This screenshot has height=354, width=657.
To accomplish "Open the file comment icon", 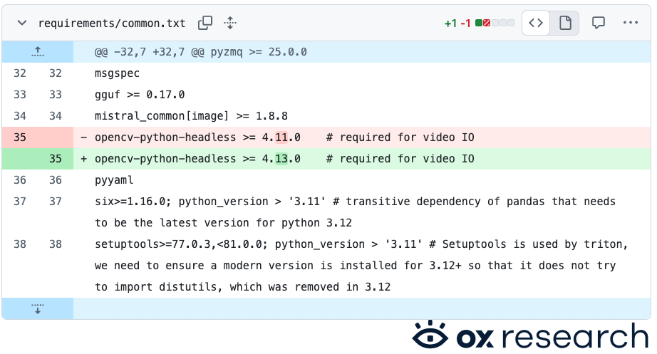I will (599, 23).
